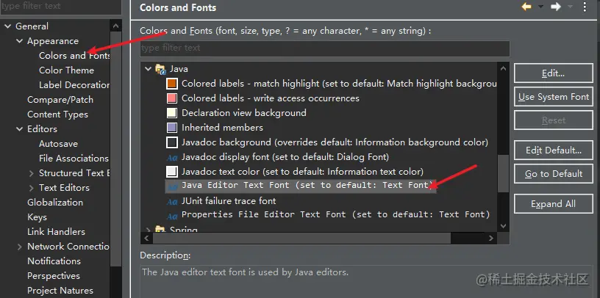The width and height of the screenshot is (600, 298).
Task: Click the JUnit failure trace font icon
Action: (x=172, y=201)
